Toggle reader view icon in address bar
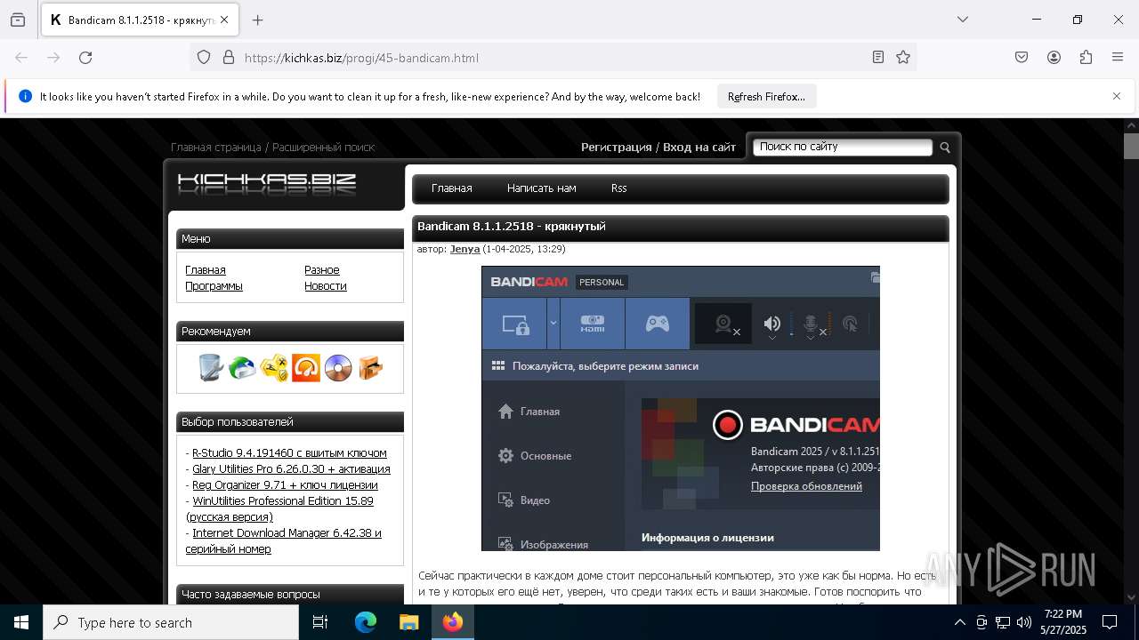The width and height of the screenshot is (1139, 640). click(878, 58)
